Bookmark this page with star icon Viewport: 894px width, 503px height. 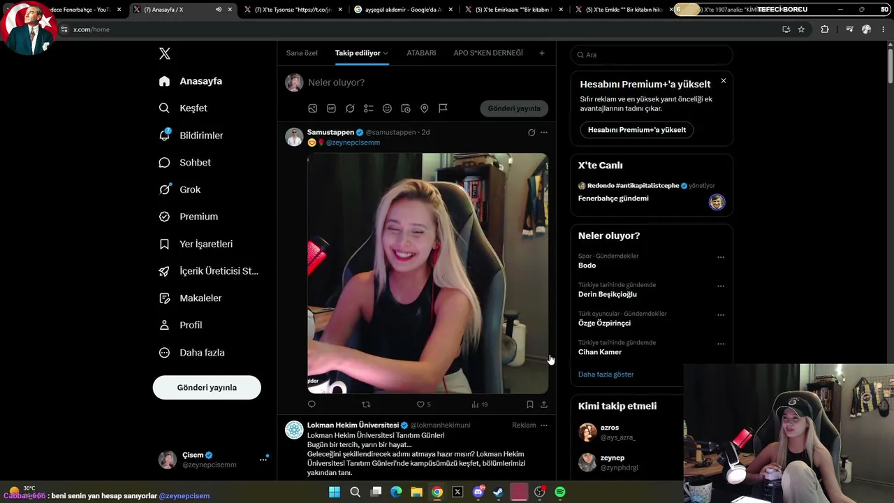(801, 29)
